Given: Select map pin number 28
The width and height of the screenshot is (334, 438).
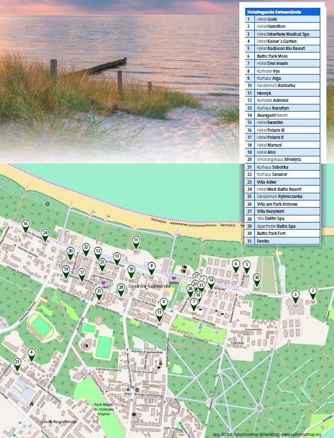Looking at the screenshot, I should [x=121, y=290].
